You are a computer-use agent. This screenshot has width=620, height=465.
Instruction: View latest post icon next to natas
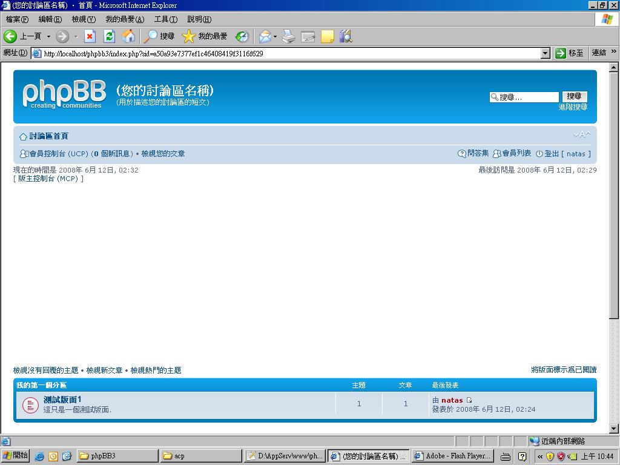[x=469, y=400]
